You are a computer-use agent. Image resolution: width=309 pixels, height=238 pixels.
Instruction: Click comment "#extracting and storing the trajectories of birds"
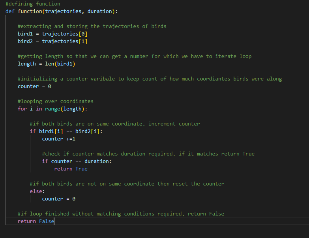click(x=92, y=26)
